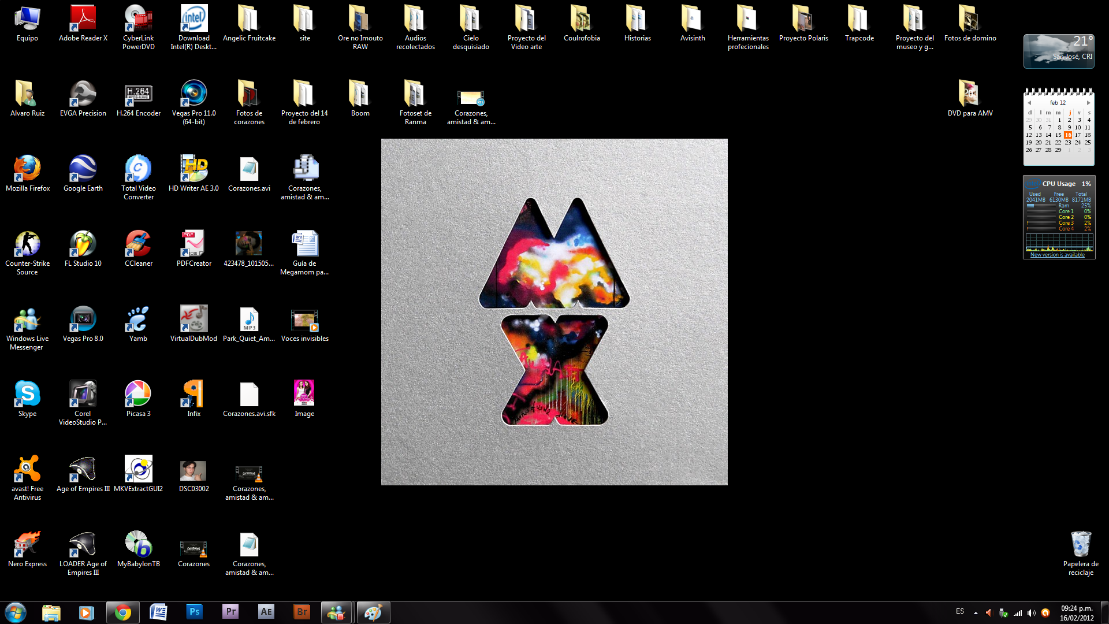Open Paint from the taskbar
This screenshot has width=1109, height=624.
click(x=373, y=612)
